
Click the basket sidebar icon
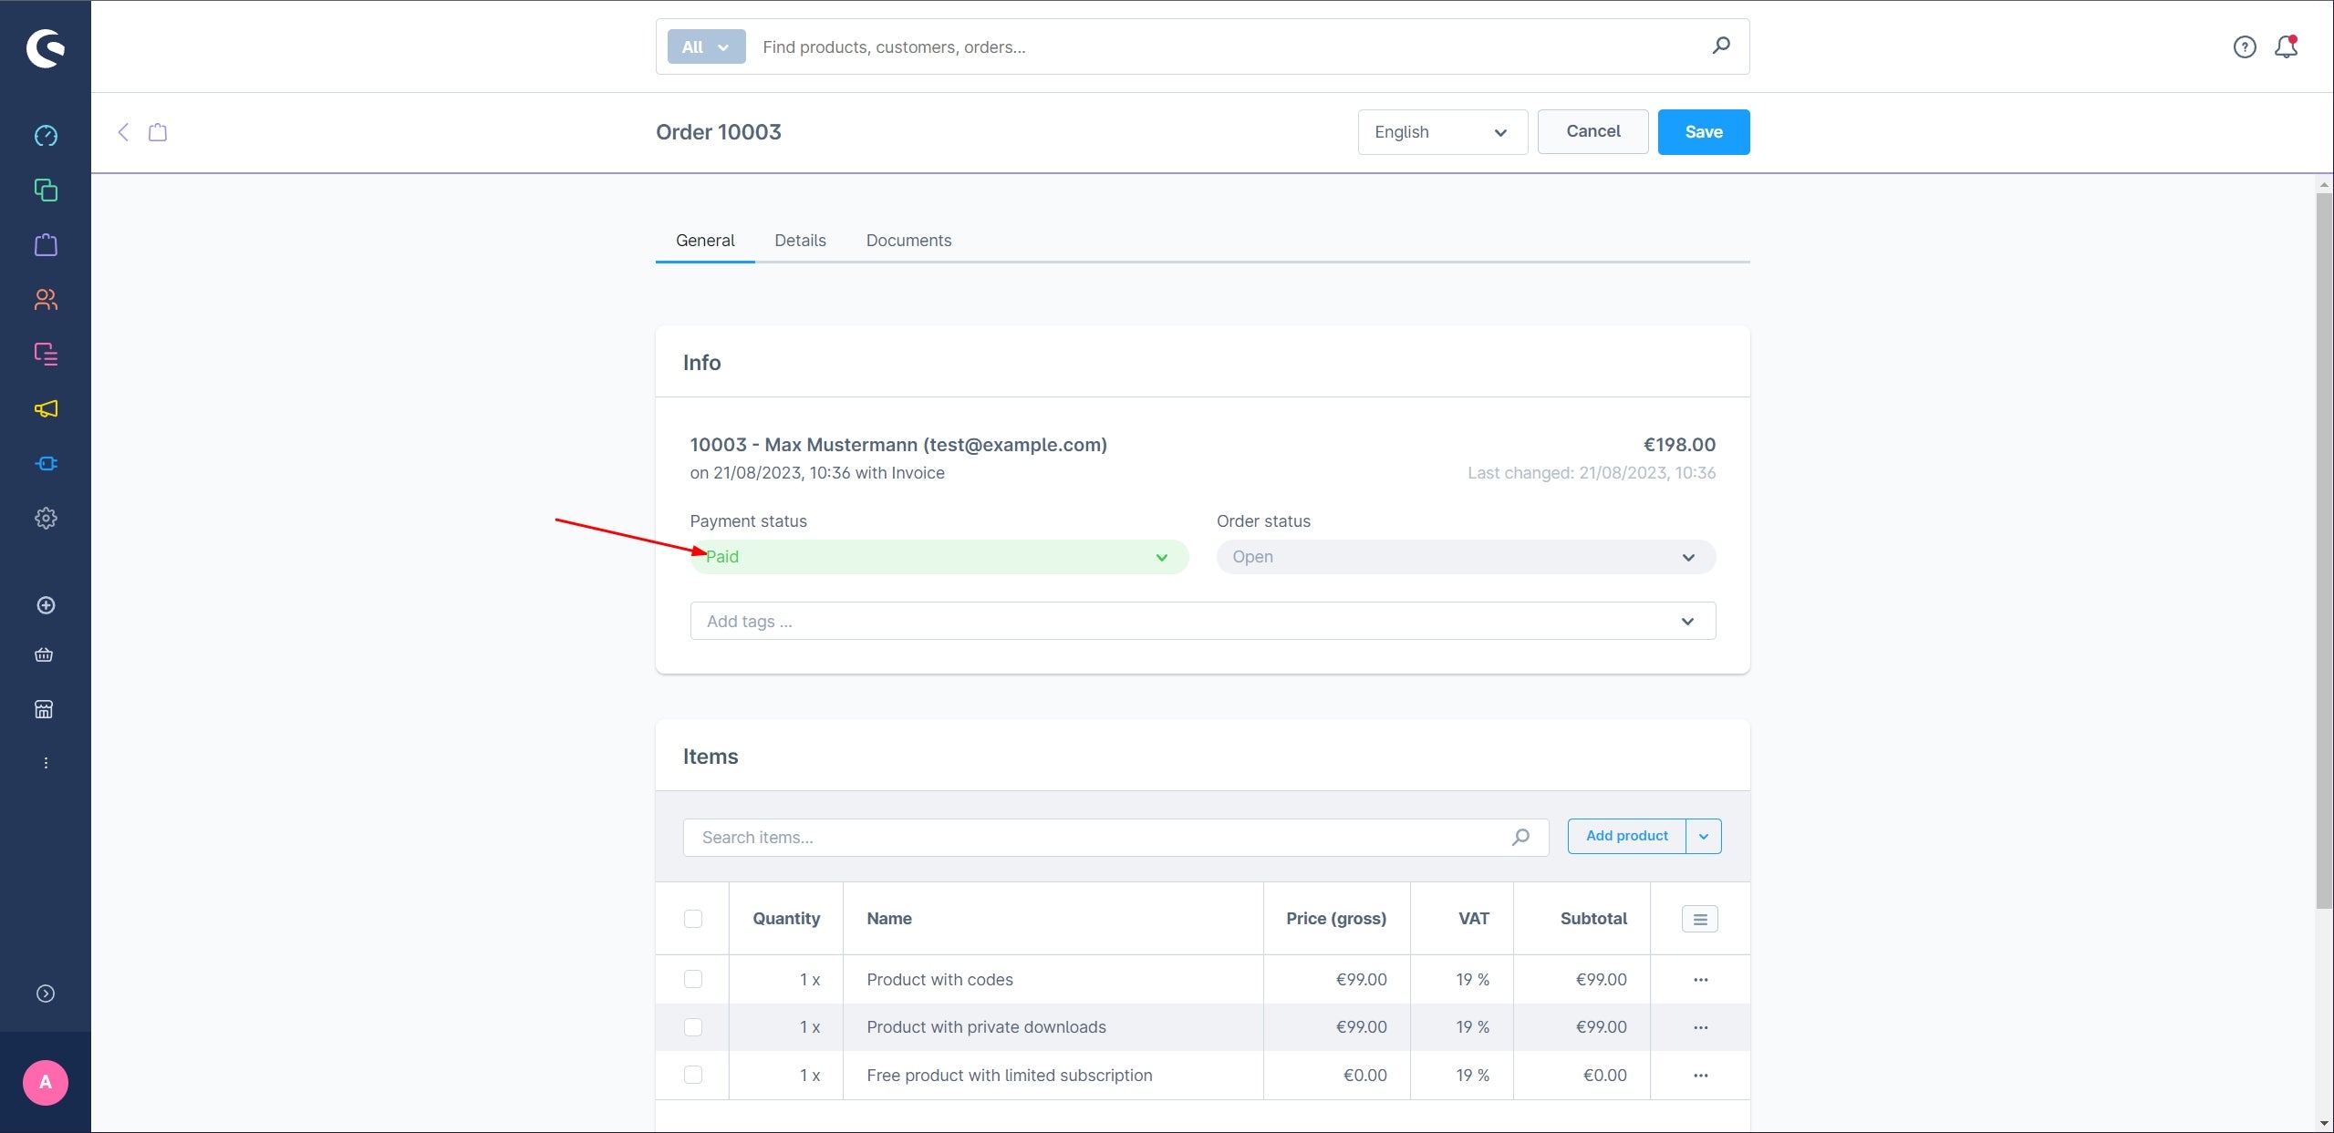[44, 654]
